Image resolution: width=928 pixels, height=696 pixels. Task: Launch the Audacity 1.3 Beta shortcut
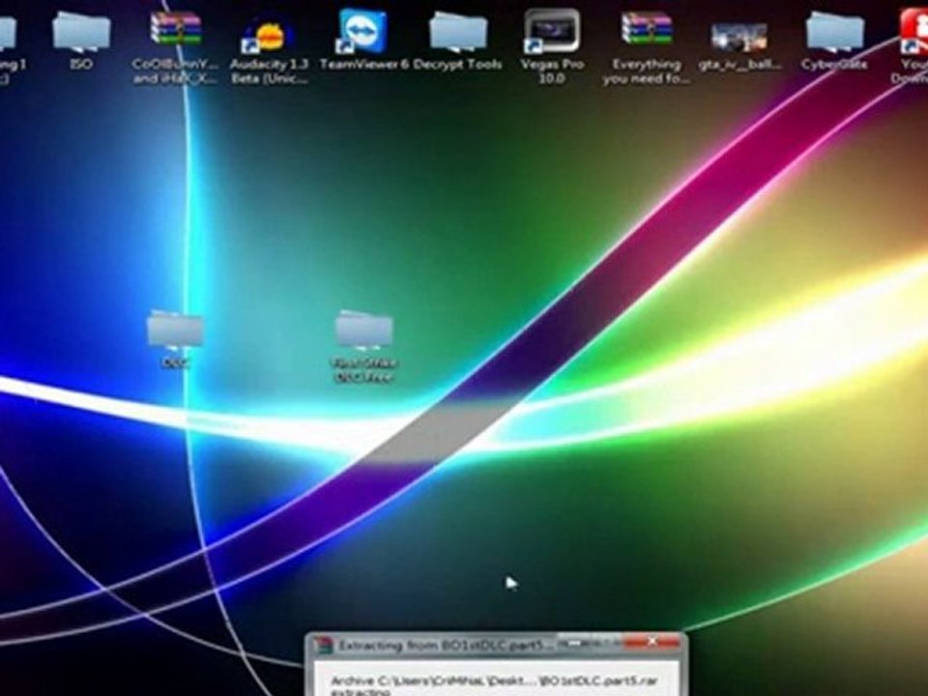[267, 35]
